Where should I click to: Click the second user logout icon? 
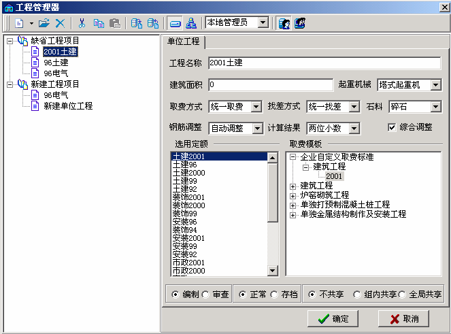pos(300,23)
